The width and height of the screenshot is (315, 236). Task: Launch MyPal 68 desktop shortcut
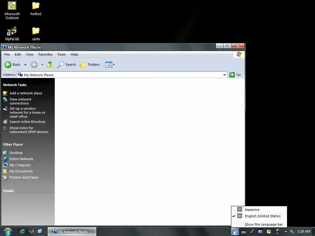pyautogui.click(x=12, y=34)
